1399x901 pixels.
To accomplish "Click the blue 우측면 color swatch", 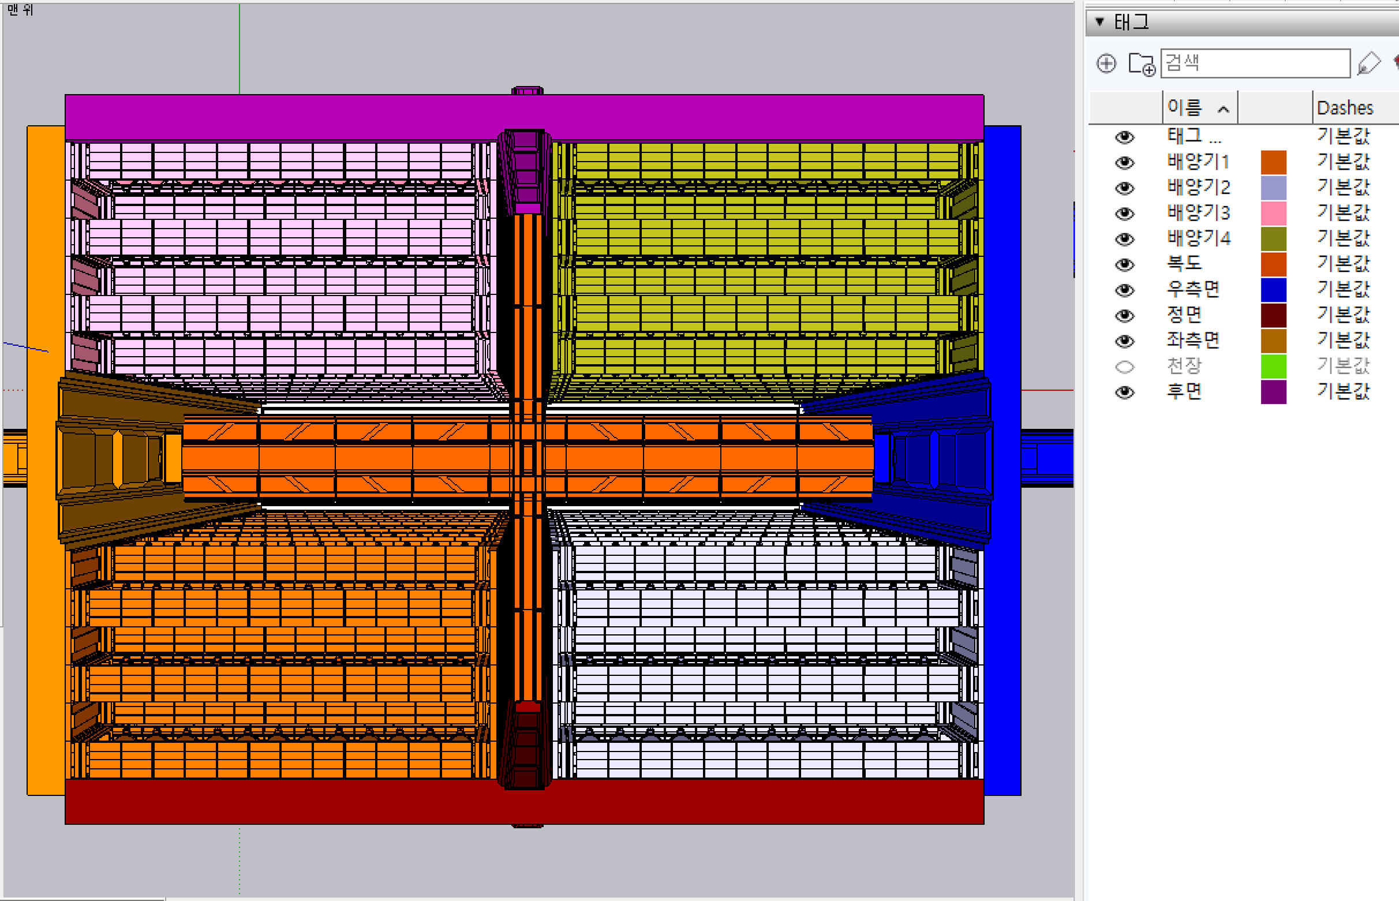I will 1273,290.
